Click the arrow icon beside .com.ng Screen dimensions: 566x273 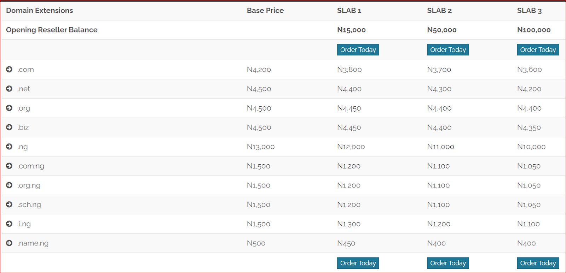9,166
